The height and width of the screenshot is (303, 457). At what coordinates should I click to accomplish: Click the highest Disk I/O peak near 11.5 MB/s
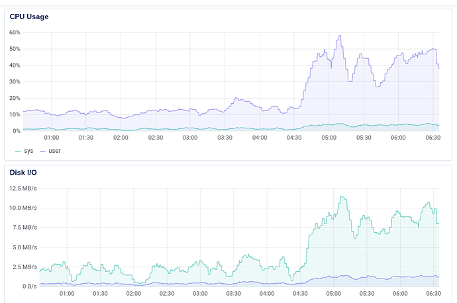coord(342,196)
